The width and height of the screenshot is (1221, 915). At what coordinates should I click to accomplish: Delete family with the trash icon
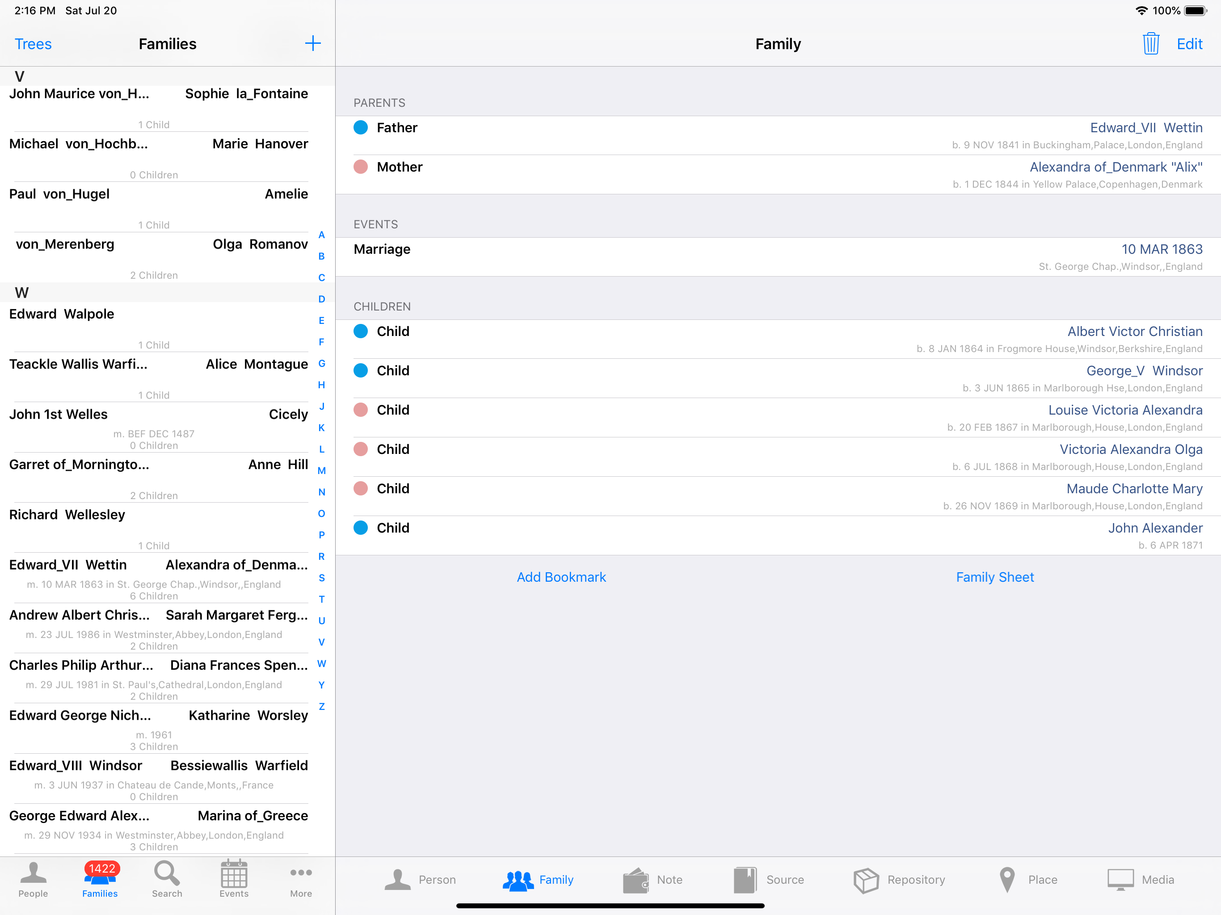pos(1151,44)
